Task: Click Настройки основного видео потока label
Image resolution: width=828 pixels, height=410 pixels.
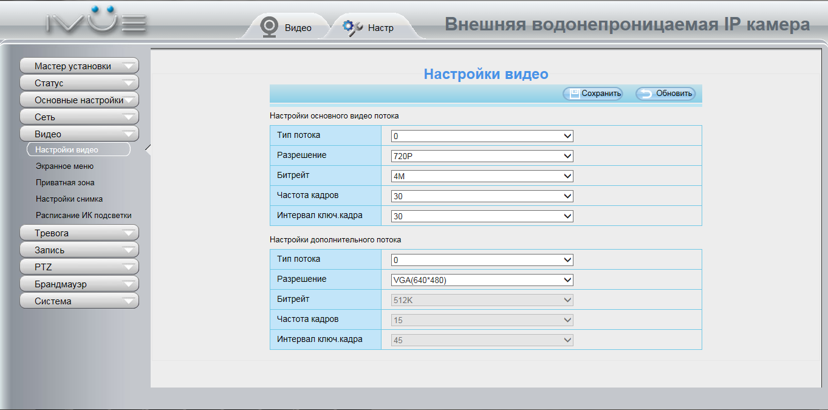Action: tap(334, 115)
